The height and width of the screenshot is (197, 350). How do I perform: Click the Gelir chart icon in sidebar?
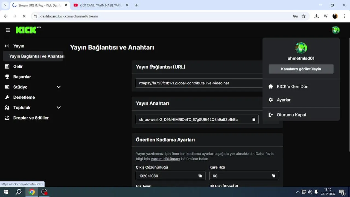7,66
